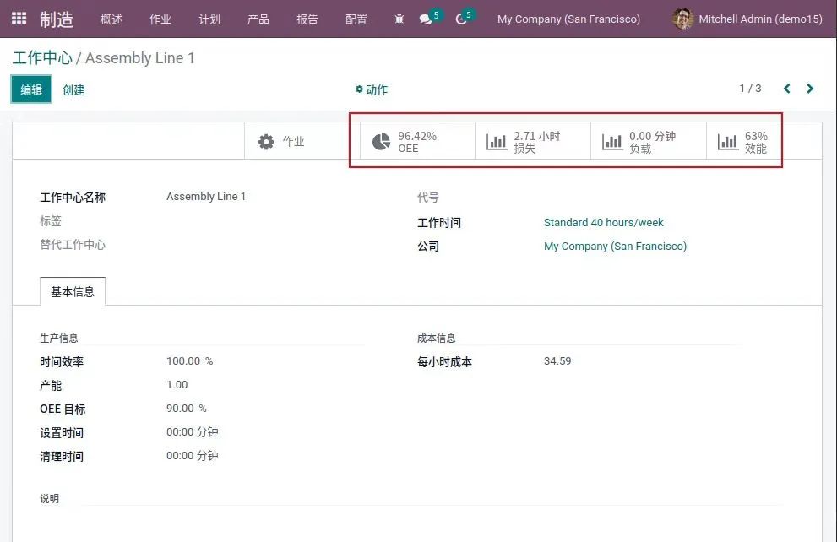Open the 配置 configuration menu
The width and height of the screenshot is (837, 542).
(x=356, y=19)
